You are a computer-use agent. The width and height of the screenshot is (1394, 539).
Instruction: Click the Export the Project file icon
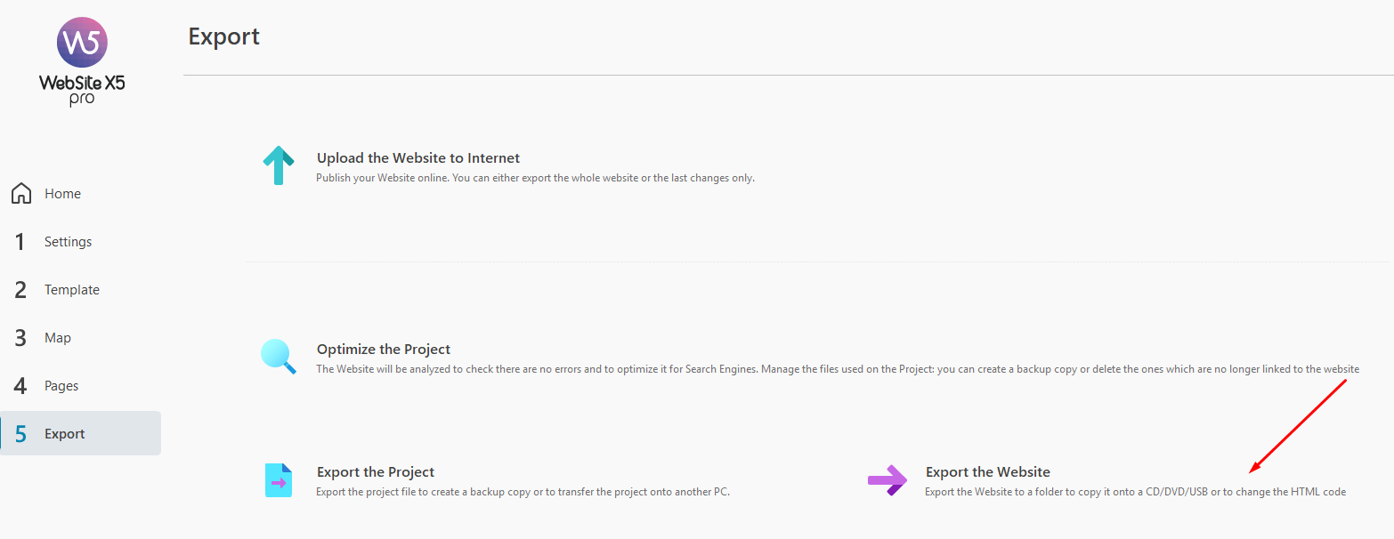[278, 480]
